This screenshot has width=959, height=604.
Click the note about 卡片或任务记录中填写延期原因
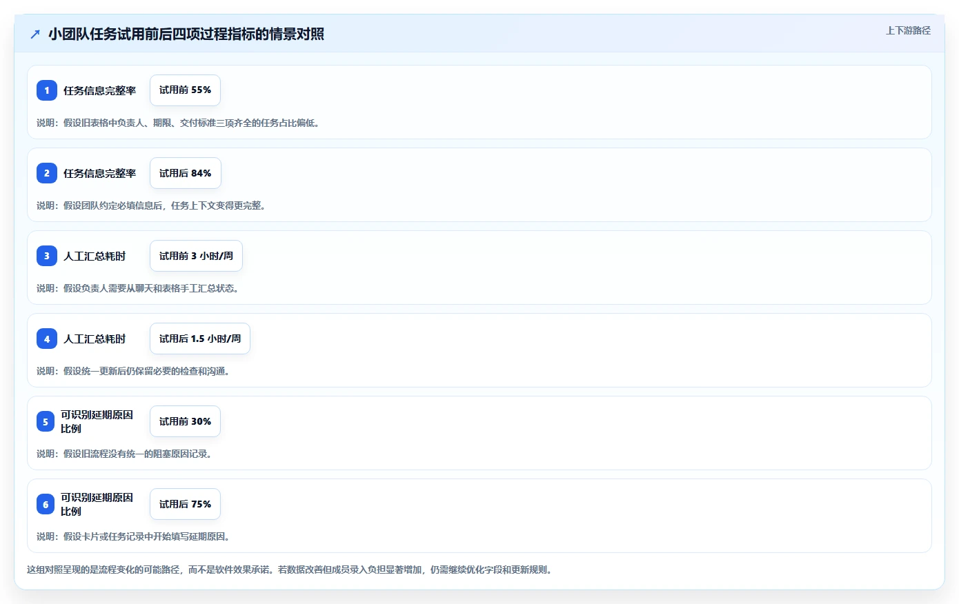(133, 536)
